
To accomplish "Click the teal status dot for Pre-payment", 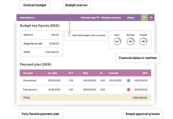I will click(x=128, y=81).
